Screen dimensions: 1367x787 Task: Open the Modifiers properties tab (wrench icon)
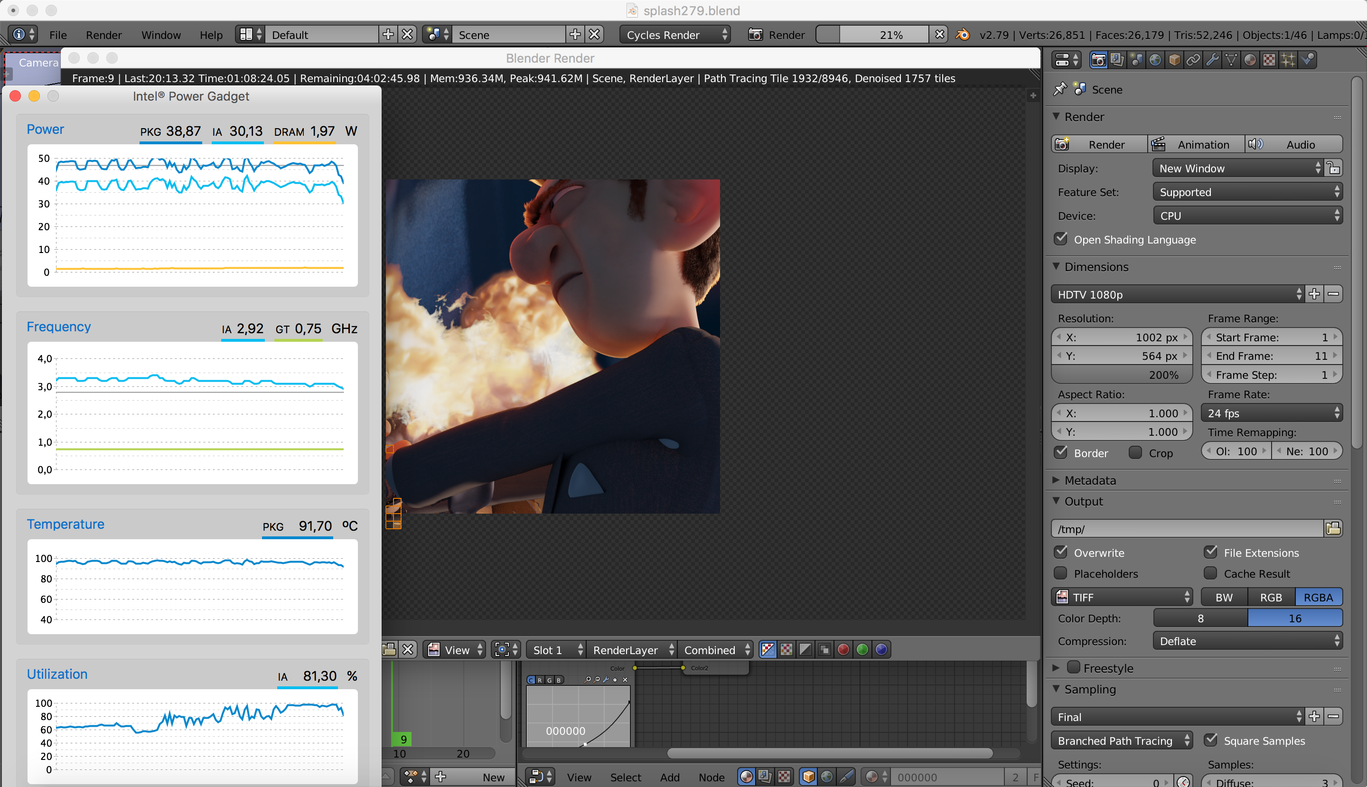tap(1212, 59)
